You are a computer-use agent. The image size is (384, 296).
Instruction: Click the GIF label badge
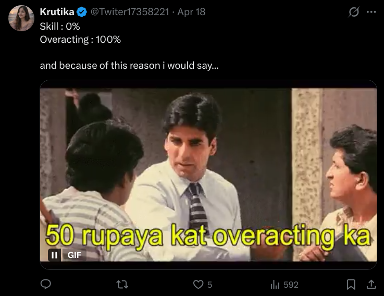point(74,255)
